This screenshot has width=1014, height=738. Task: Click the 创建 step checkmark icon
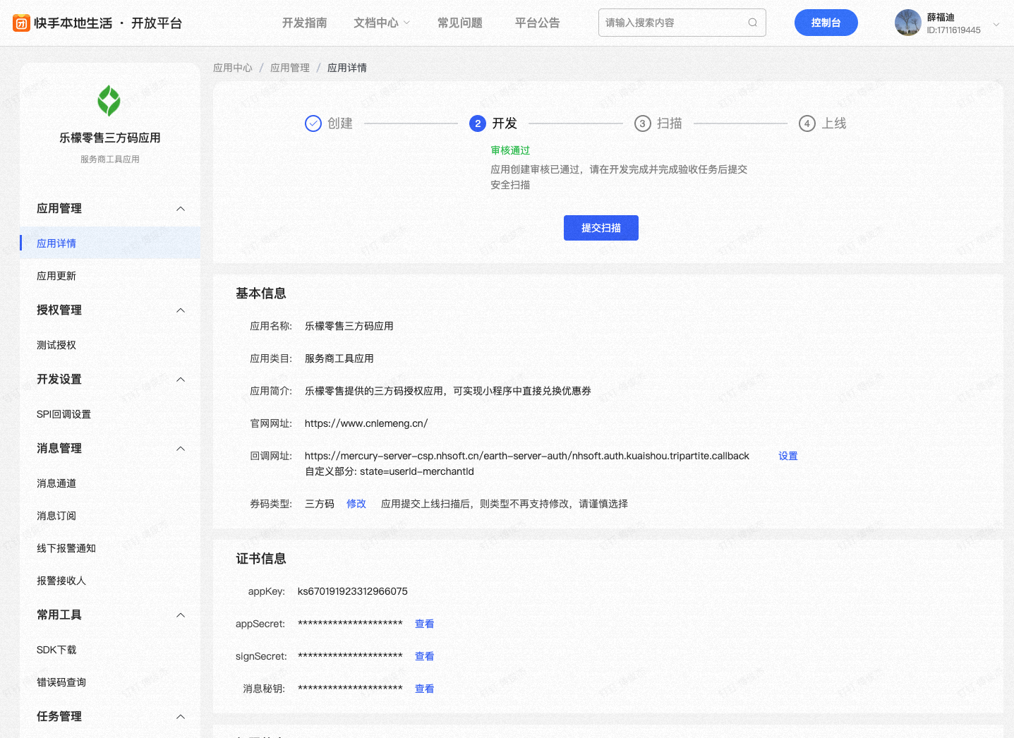coord(313,123)
